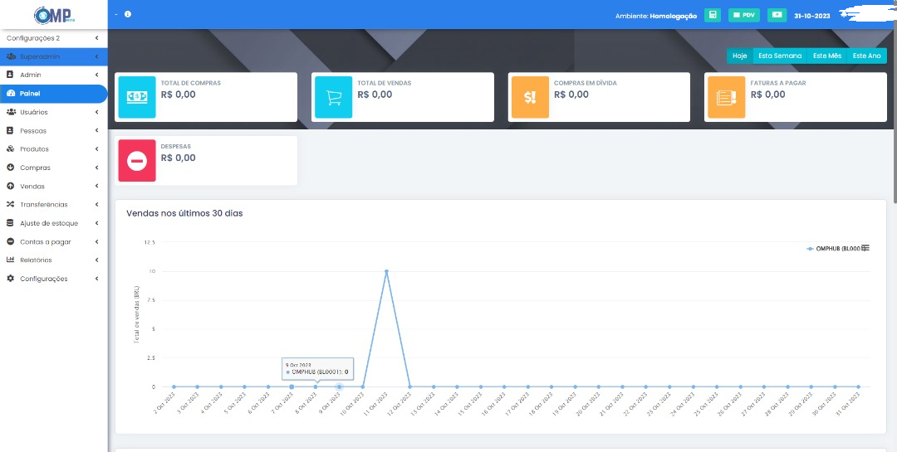Screen dimensions: 897x452
Task: Click the Vendas nos últimos 30 dias heading
Action: 184,213
